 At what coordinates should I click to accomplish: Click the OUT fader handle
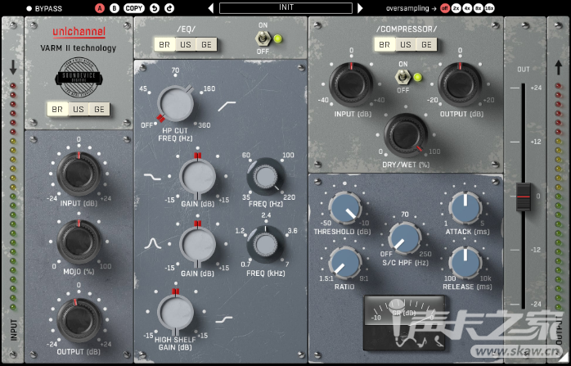pos(524,197)
